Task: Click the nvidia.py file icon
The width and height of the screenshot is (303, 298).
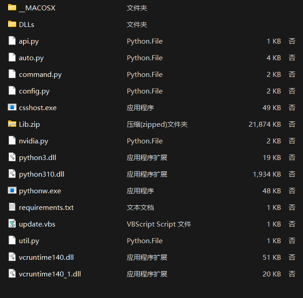Action: click(12, 141)
